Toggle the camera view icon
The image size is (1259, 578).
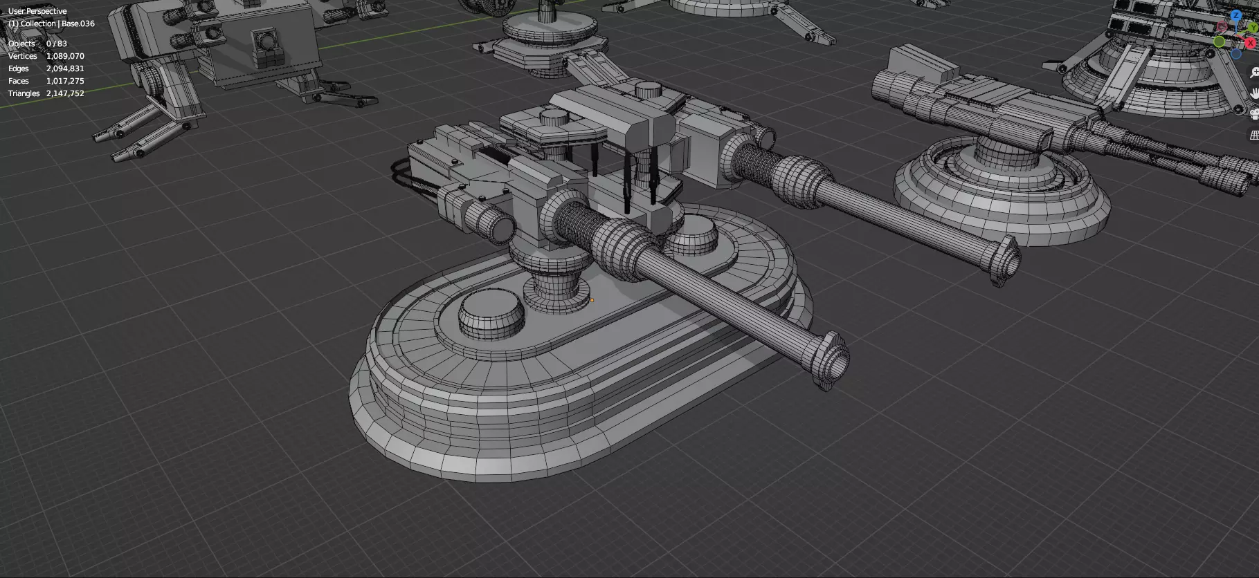point(1254,114)
